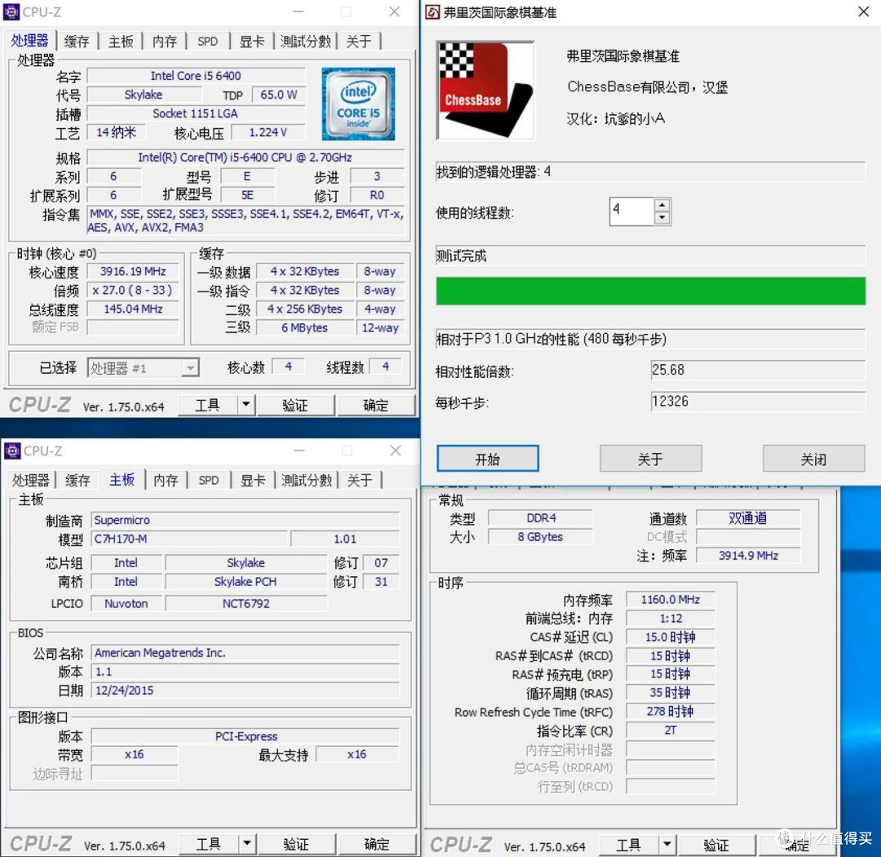Click C7H170-M model field
The height and width of the screenshot is (857, 881).
(x=188, y=539)
